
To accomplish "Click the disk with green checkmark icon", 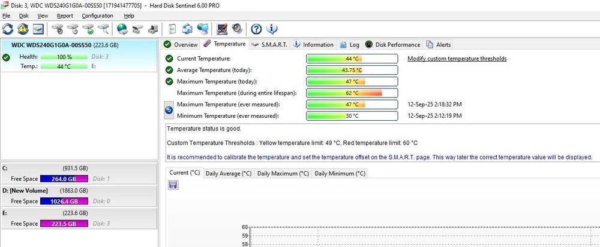I will click(88, 29).
